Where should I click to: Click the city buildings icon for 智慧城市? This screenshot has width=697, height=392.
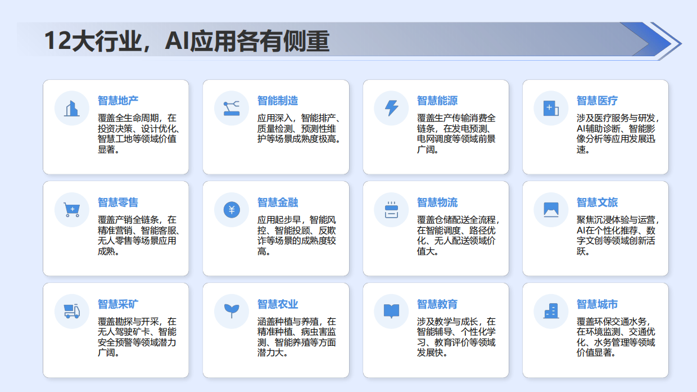point(550,311)
